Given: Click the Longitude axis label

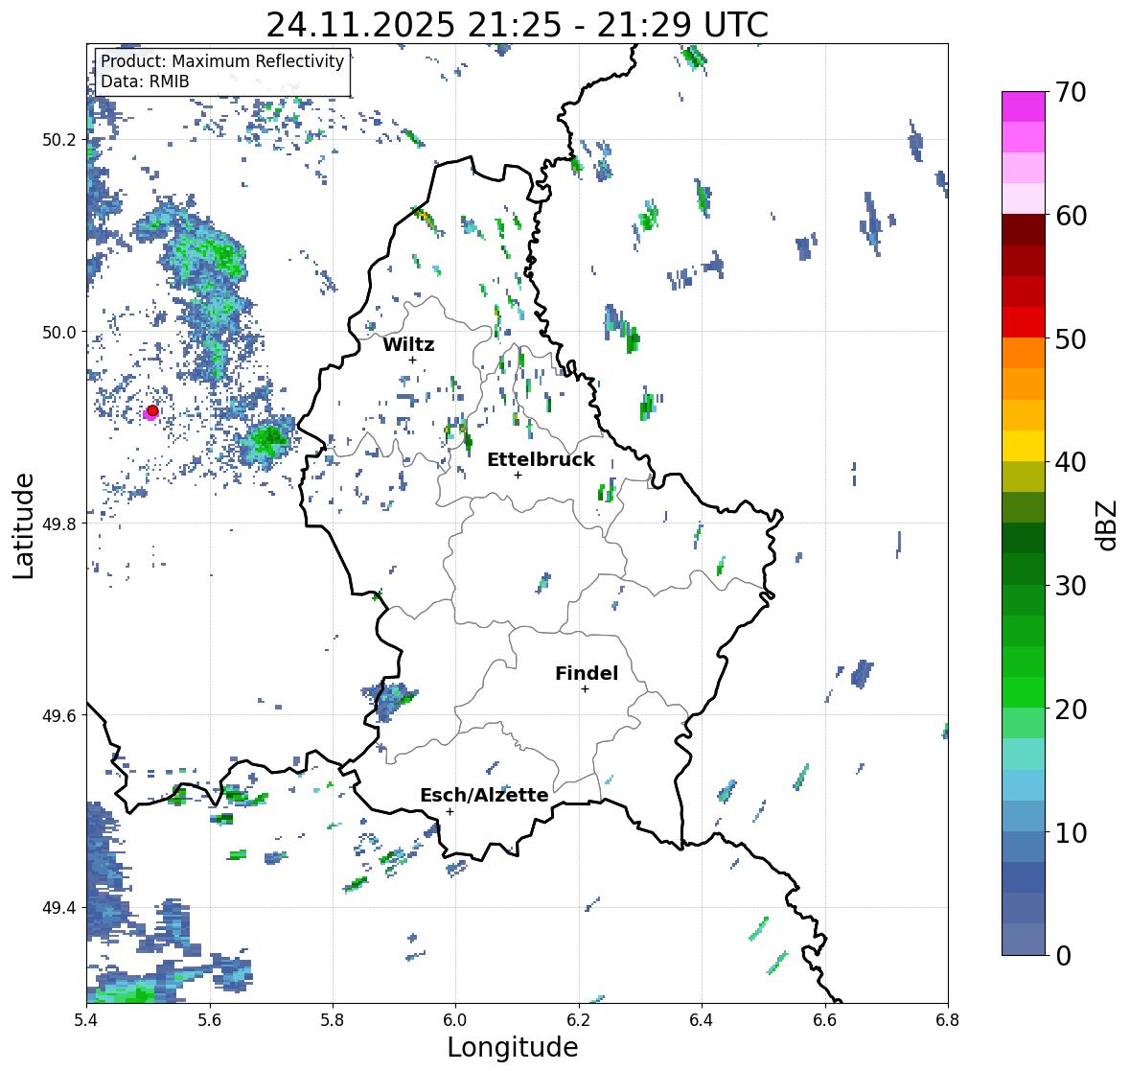Looking at the screenshot, I should click(x=513, y=1047).
